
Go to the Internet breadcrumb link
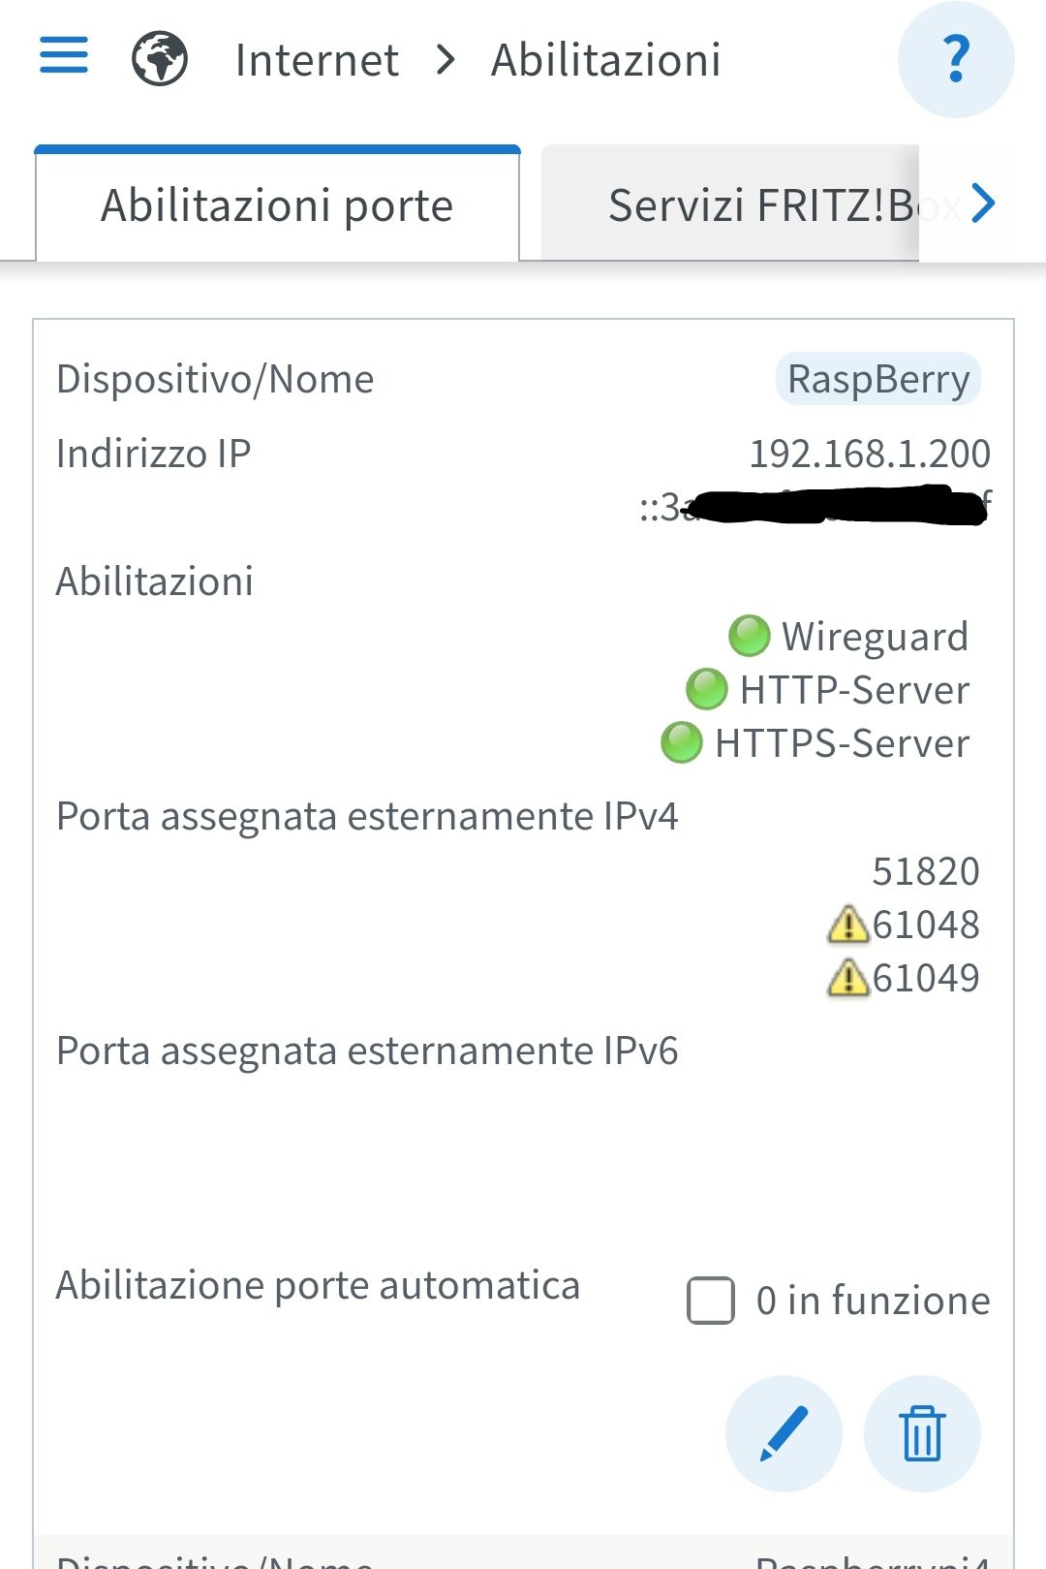317,60
